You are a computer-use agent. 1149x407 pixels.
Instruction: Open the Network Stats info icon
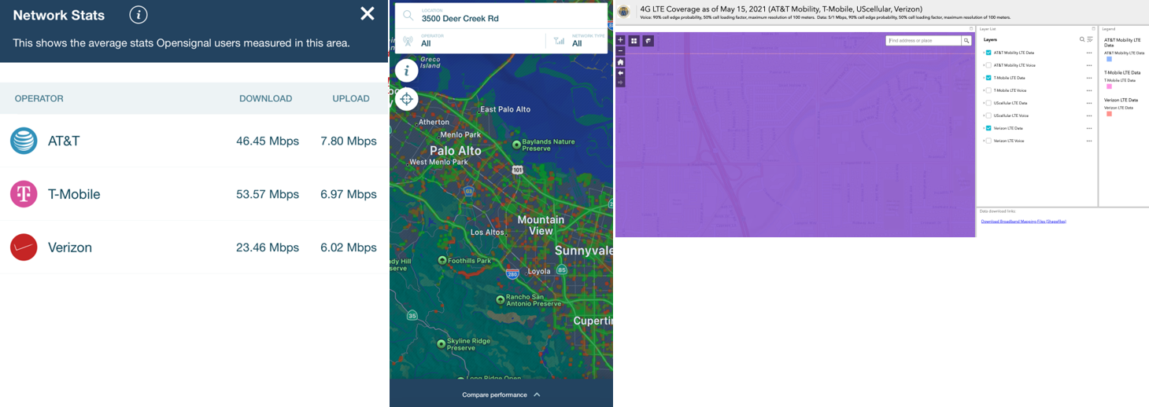click(139, 14)
